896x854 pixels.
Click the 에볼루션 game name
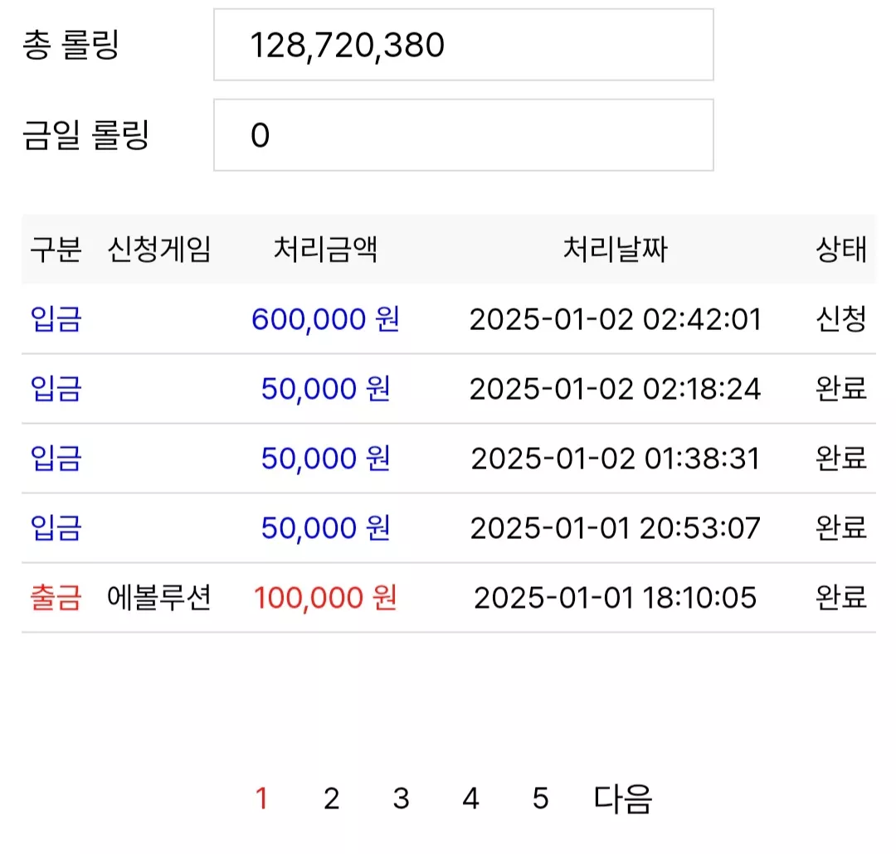(159, 598)
